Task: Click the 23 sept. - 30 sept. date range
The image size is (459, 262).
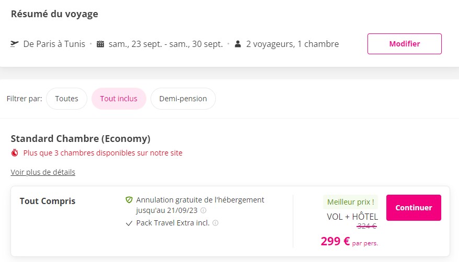Action: point(166,44)
